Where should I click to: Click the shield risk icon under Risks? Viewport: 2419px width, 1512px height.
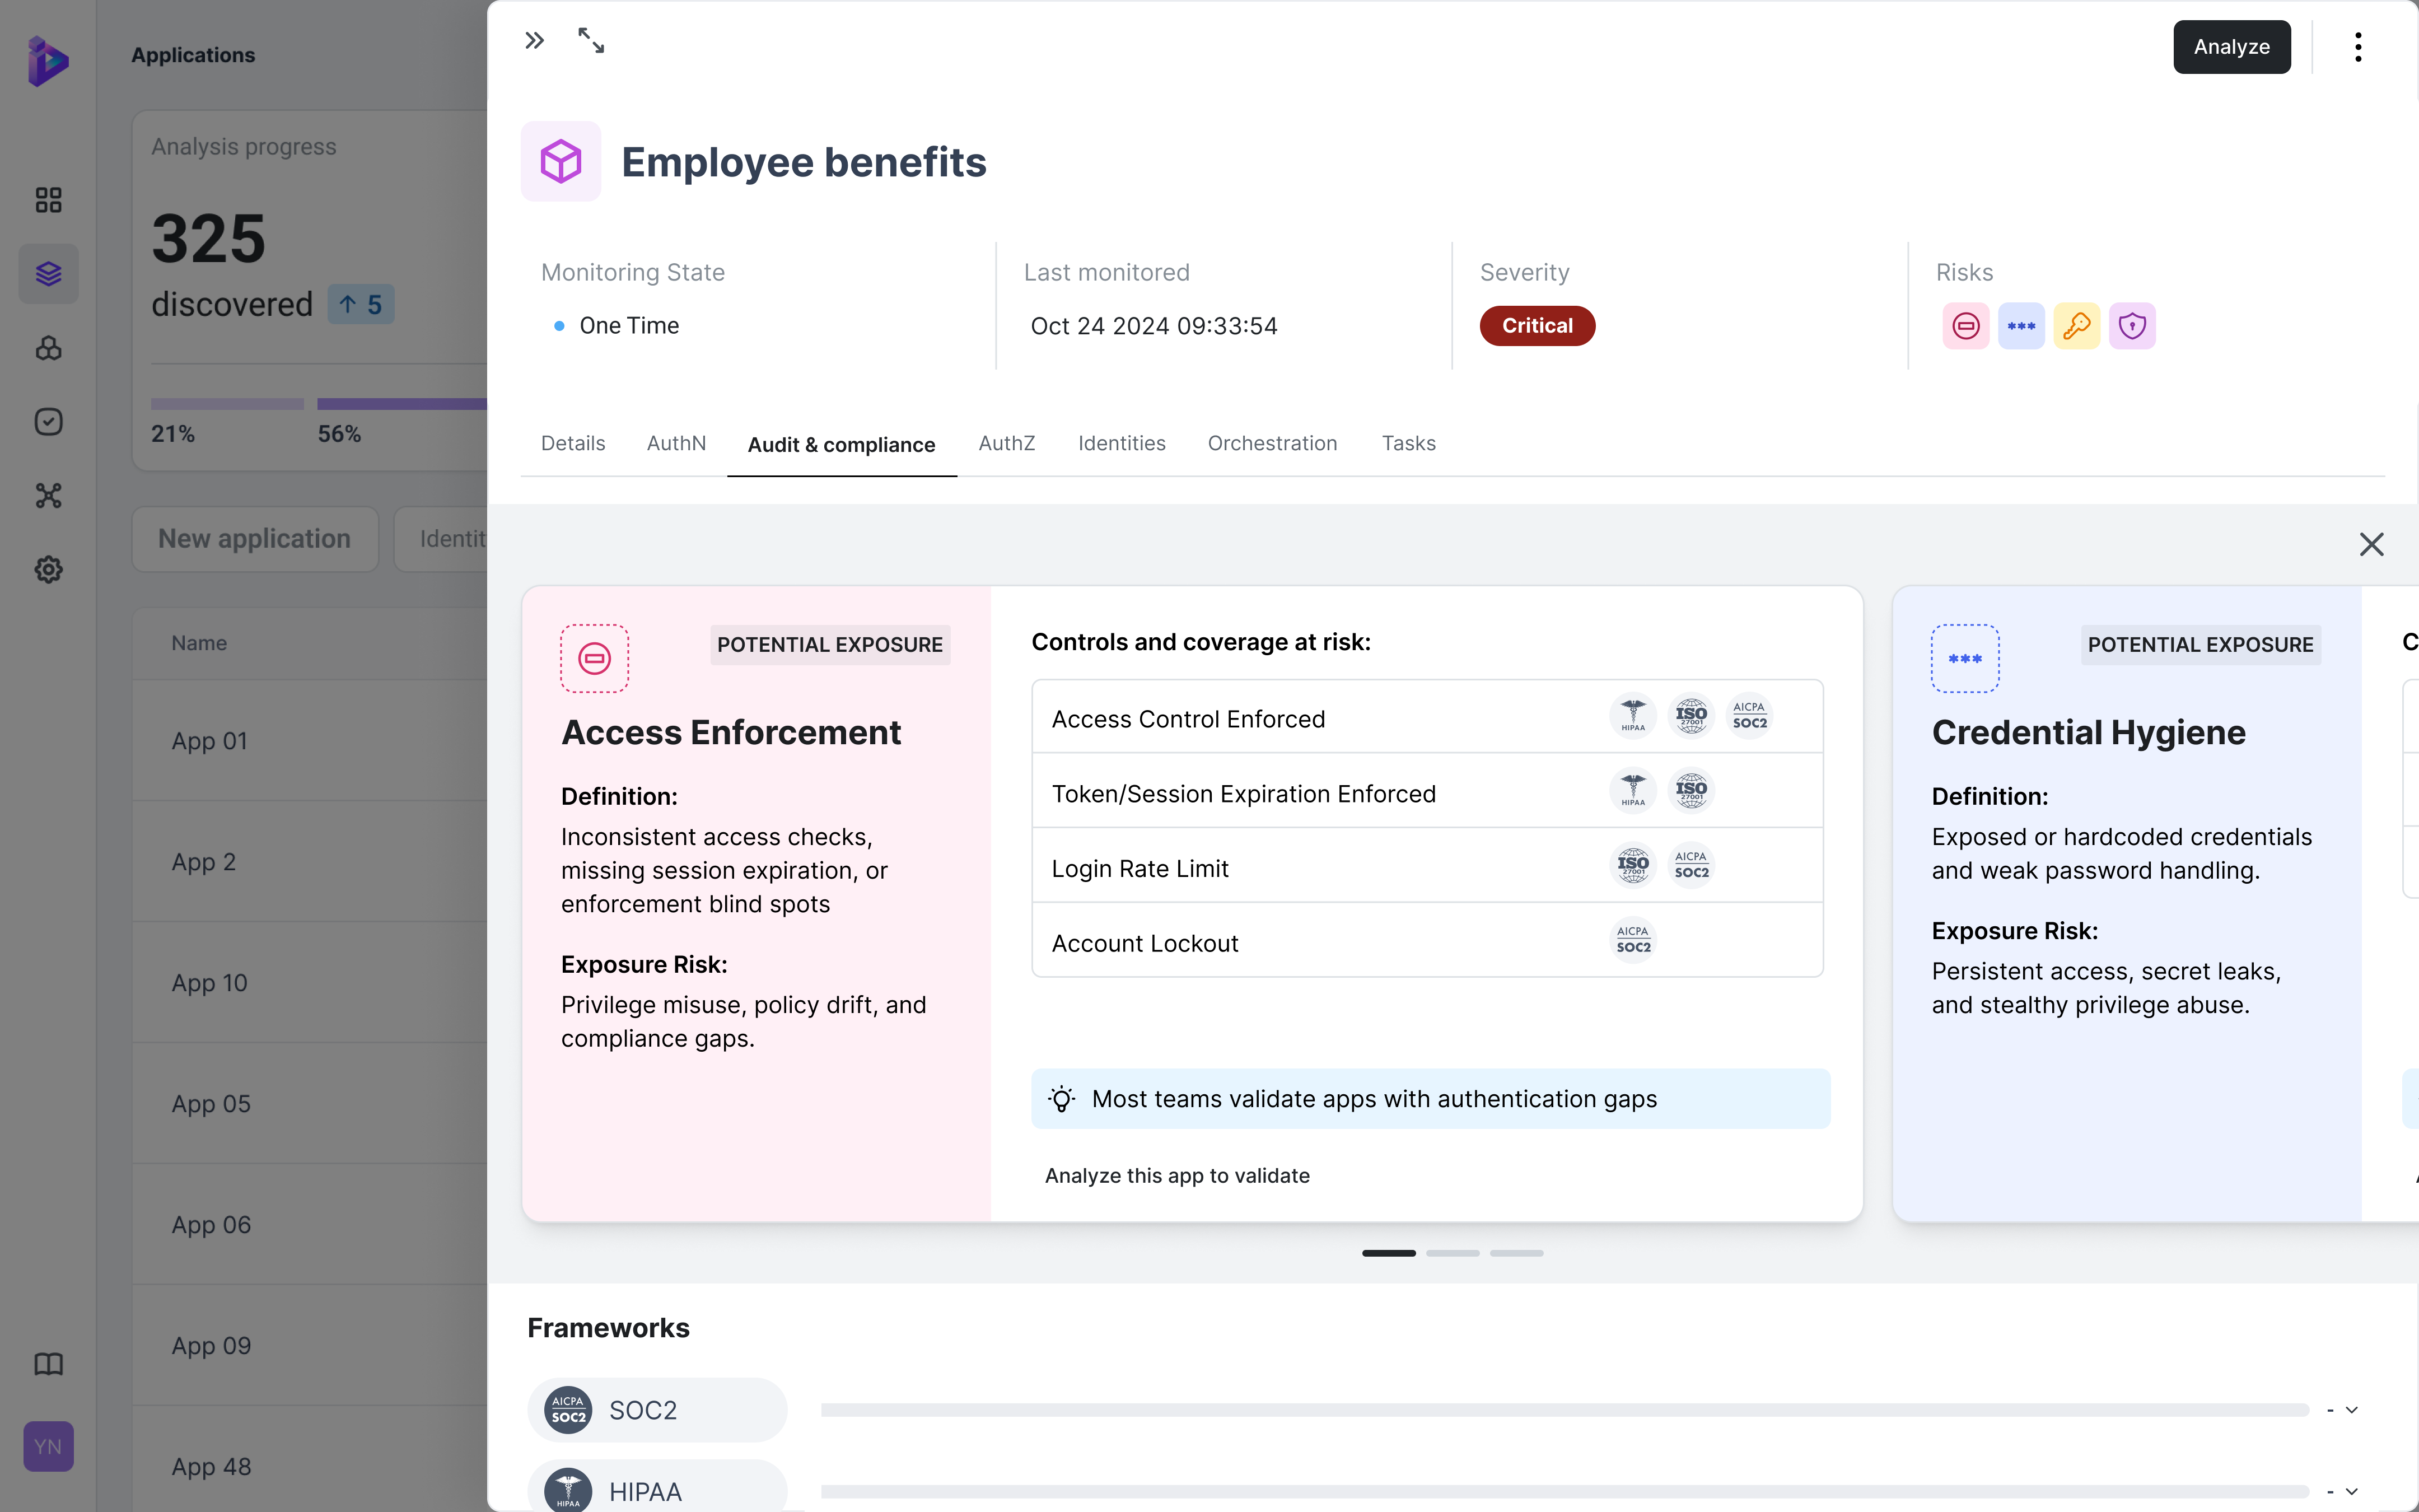click(2131, 326)
